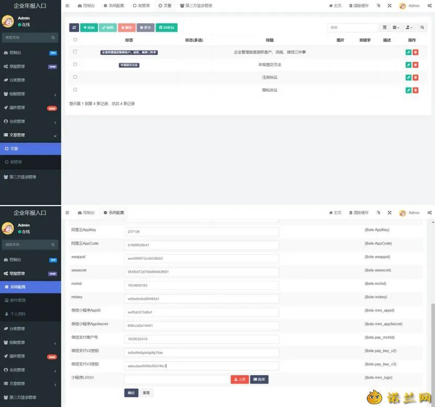Open the 系统配置 tab in the upper header
Screen dimensions: 435x407
click(114, 6)
